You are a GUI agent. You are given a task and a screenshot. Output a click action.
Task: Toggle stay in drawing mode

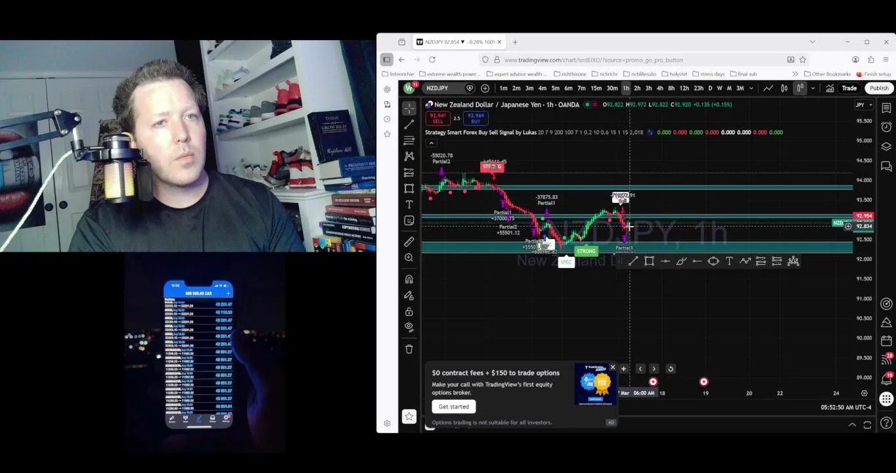click(x=409, y=295)
